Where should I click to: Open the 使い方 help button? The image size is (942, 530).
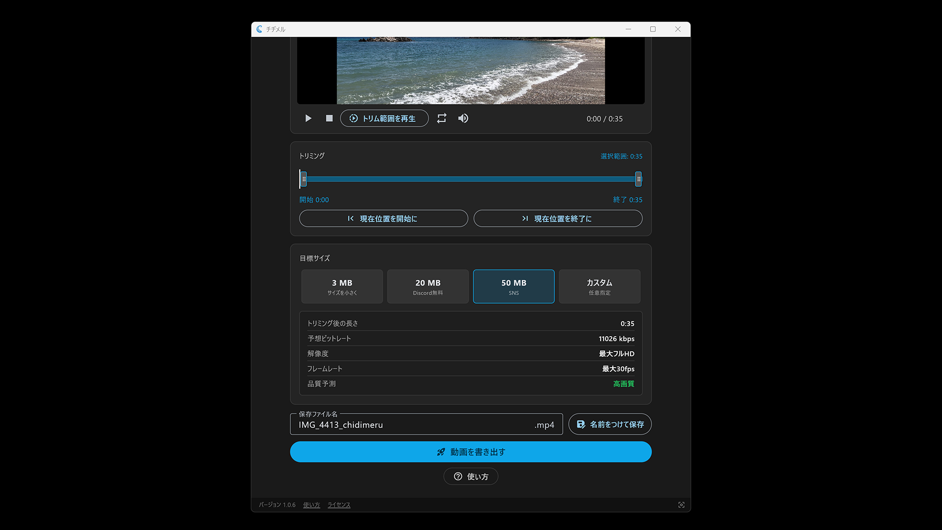(471, 477)
